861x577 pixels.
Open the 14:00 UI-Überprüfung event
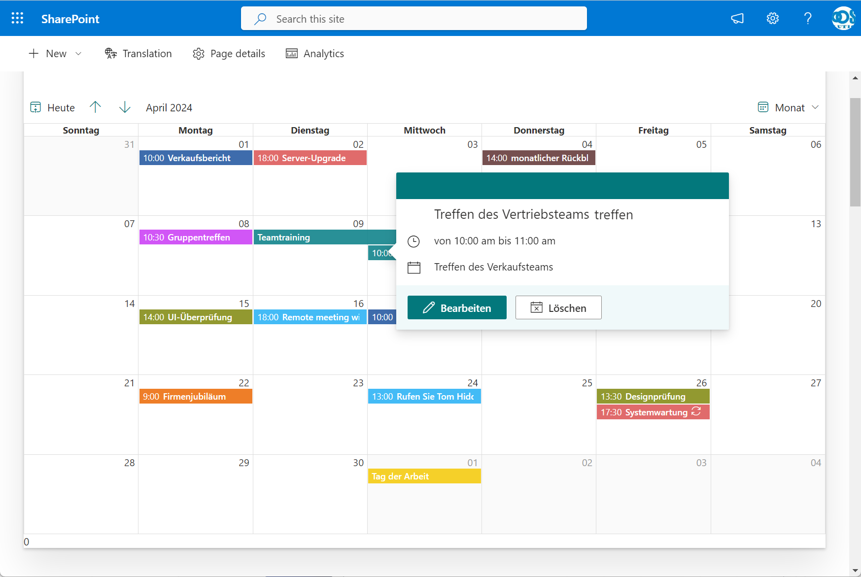coord(196,317)
